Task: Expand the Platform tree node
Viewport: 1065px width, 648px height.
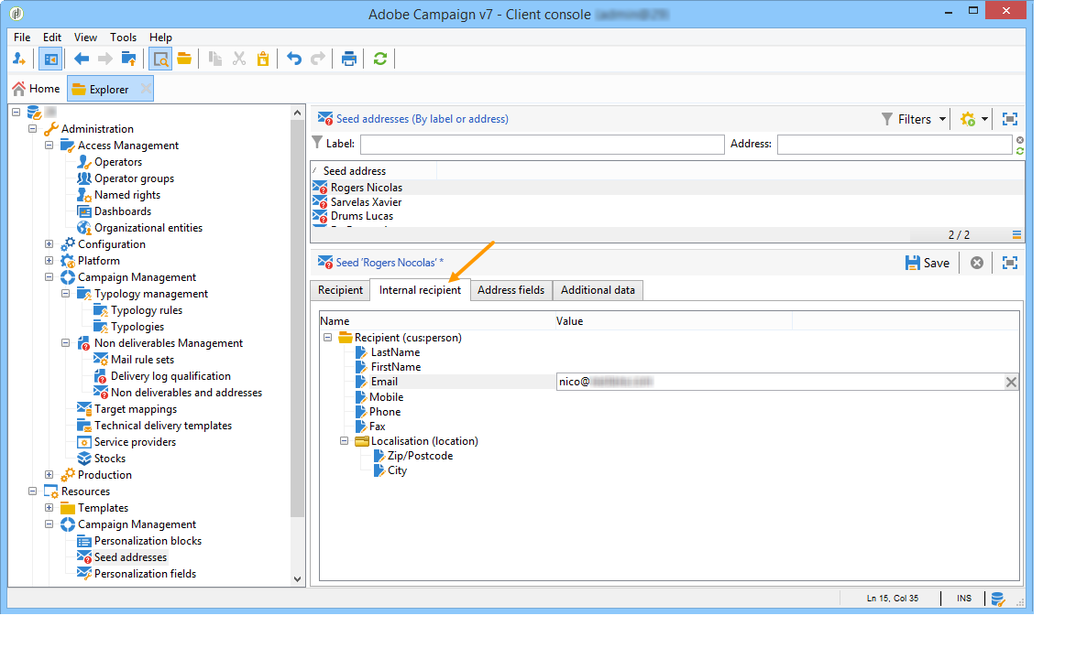Action: (49, 260)
